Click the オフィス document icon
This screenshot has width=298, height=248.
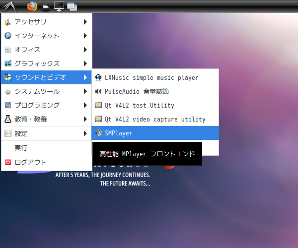(8, 50)
